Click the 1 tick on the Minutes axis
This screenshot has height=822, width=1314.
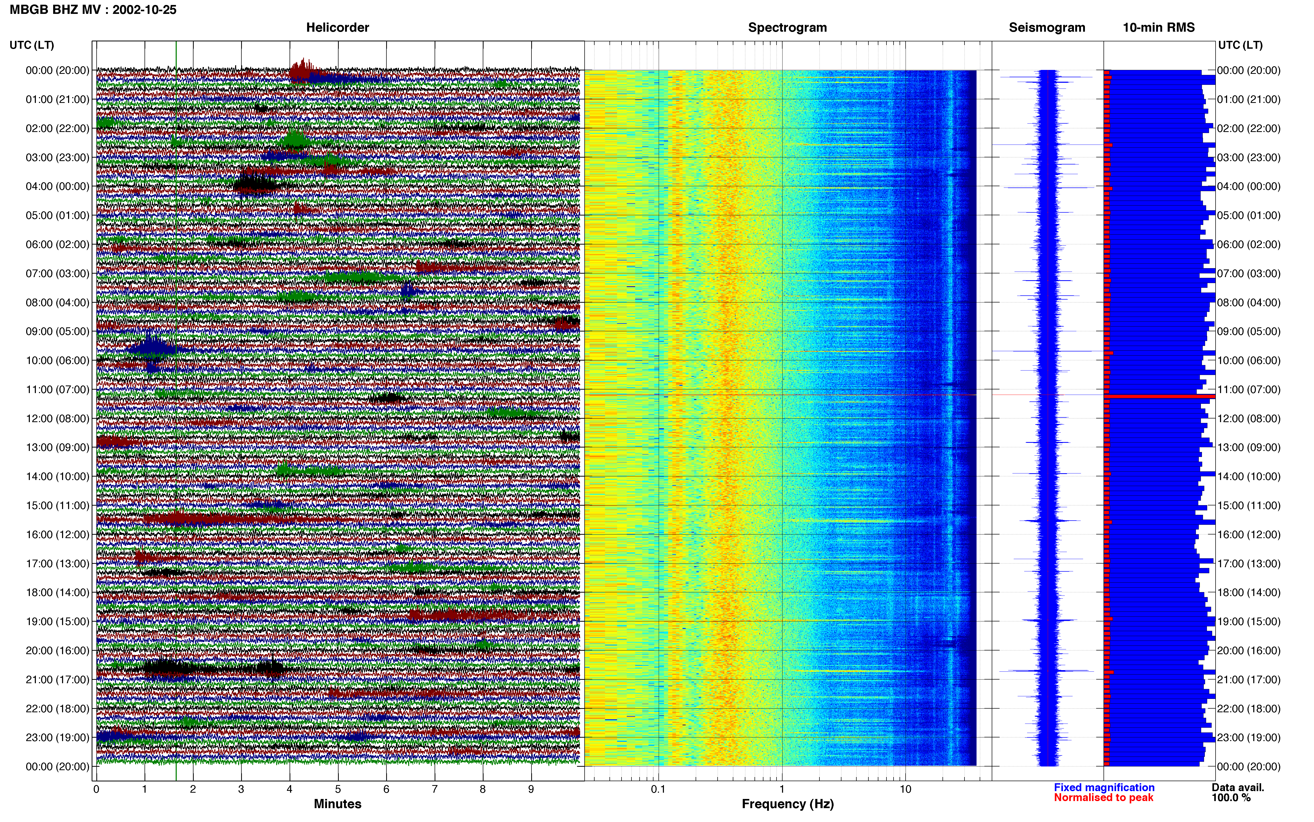[145, 789]
